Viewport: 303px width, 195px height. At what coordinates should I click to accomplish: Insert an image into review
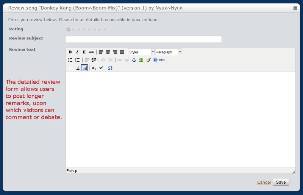tap(141, 60)
